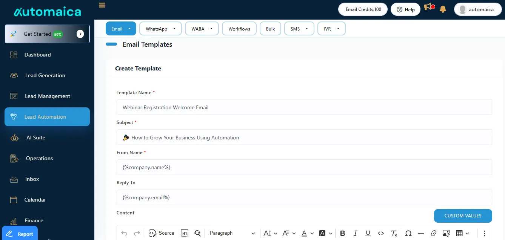Viewport: 505px width, 240px height.
Task: Open the Paragraph heading dropdown
Action: pyautogui.click(x=232, y=233)
